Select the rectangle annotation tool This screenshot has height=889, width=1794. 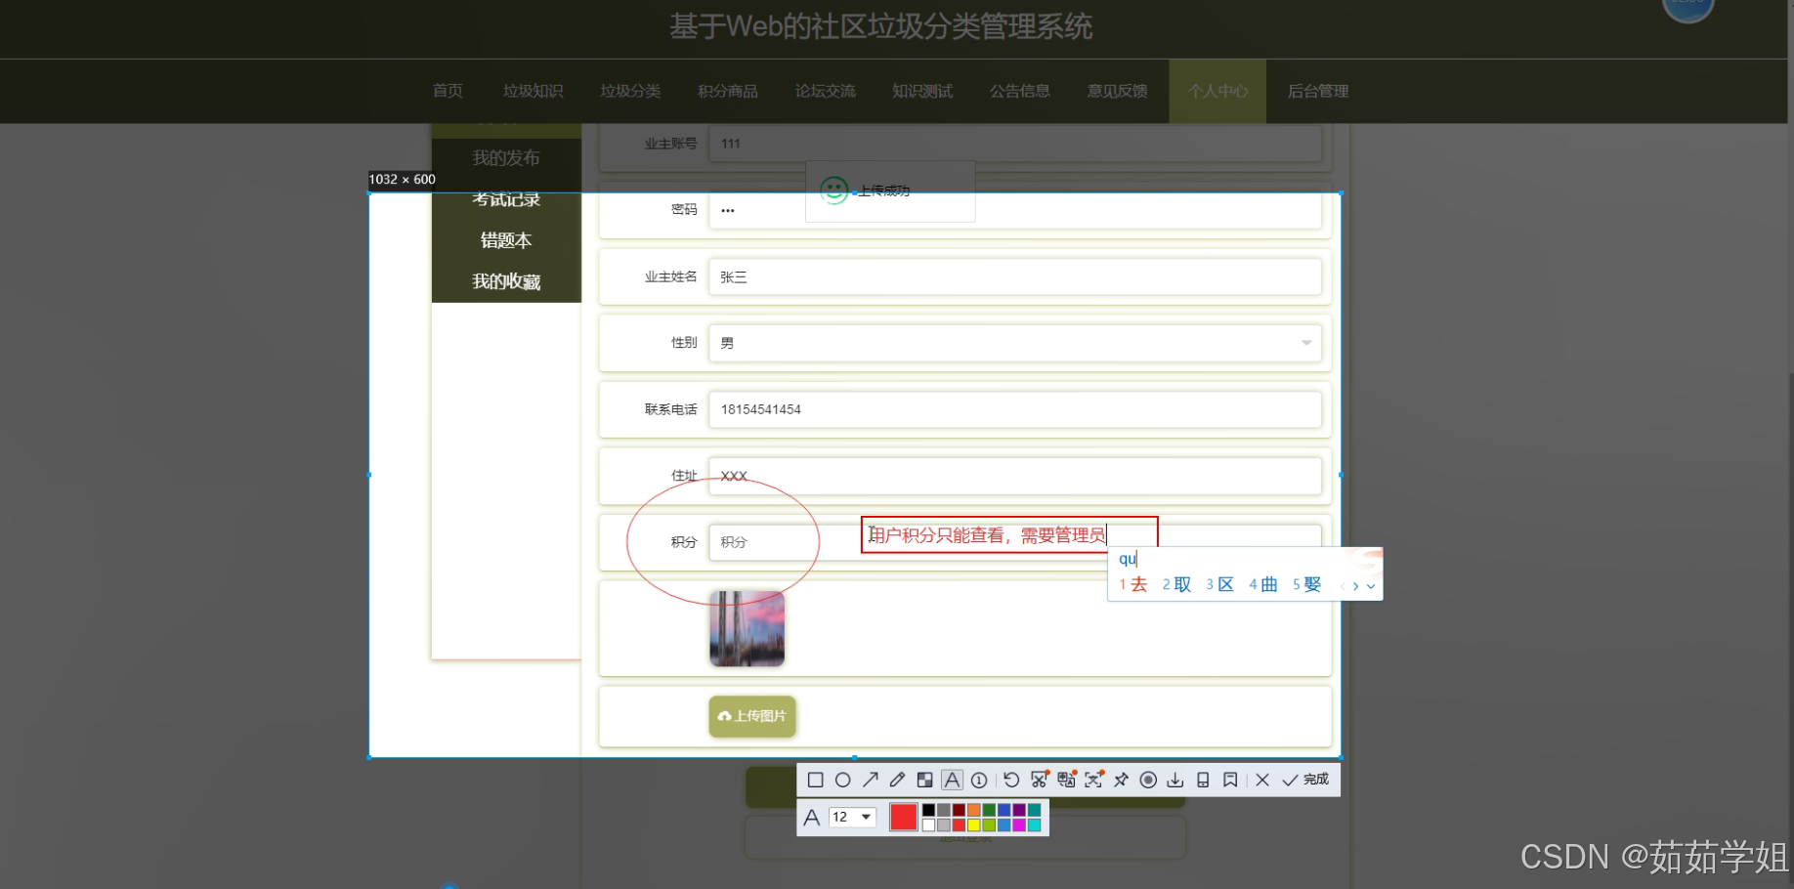pyautogui.click(x=817, y=780)
